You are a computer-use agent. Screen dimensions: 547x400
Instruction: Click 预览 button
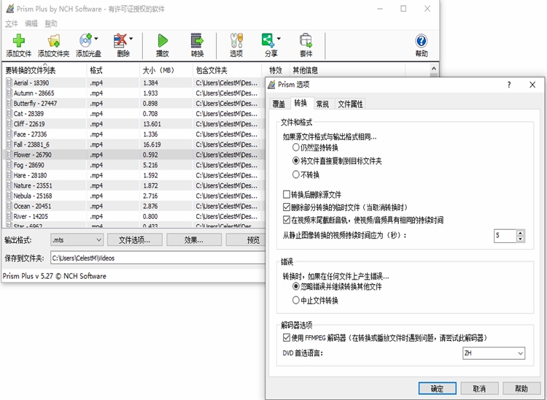click(246, 240)
